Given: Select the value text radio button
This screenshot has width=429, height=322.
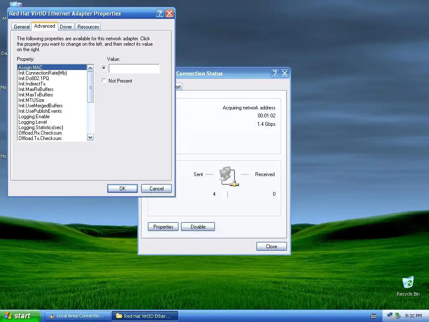Looking at the screenshot, I should click(x=104, y=68).
